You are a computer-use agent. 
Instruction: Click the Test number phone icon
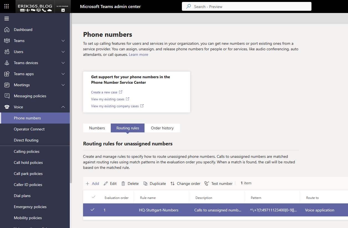tap(207, 184)
